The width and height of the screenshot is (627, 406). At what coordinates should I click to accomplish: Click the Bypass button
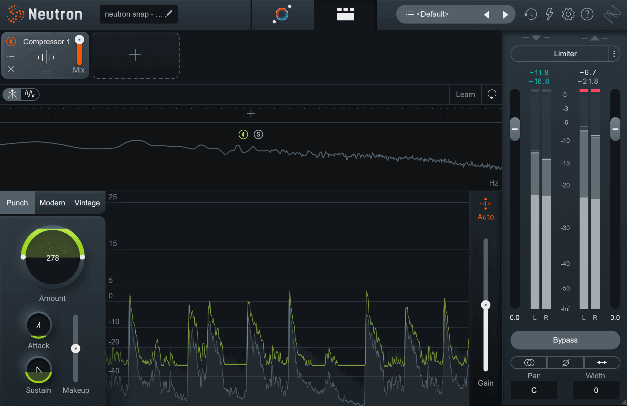(x=565, y=340)
